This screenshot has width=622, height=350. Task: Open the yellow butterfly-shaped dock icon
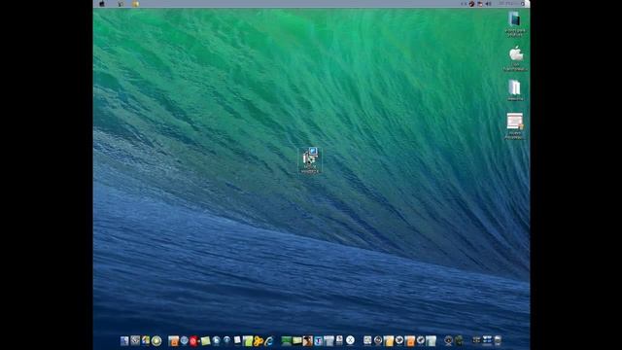259,340
